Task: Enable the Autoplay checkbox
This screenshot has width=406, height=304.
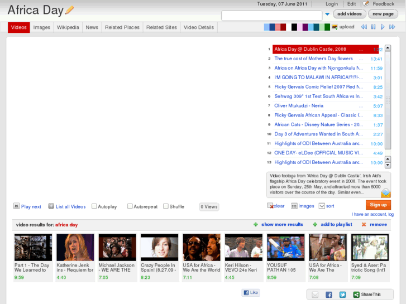Action: coord(94,206)
